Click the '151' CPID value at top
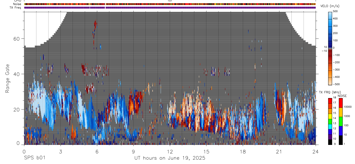 (170, 1)
